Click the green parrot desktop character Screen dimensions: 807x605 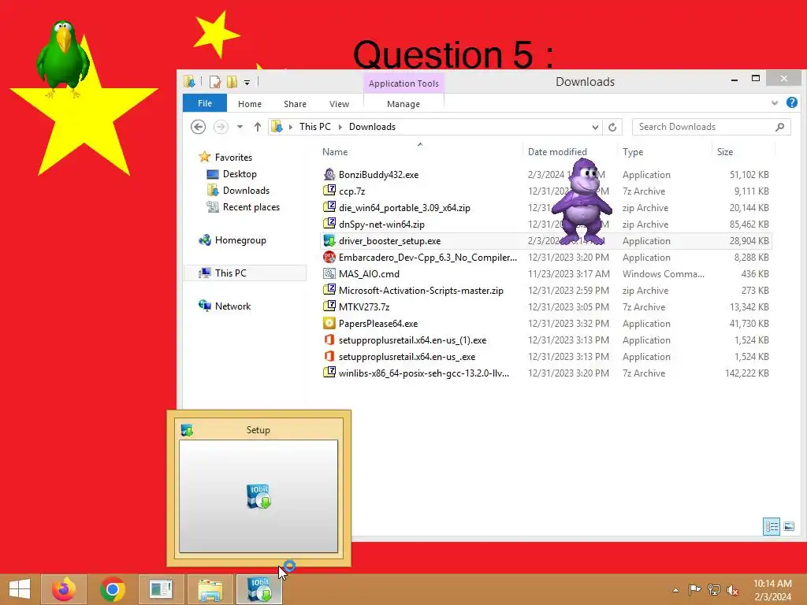pos(63,58)
